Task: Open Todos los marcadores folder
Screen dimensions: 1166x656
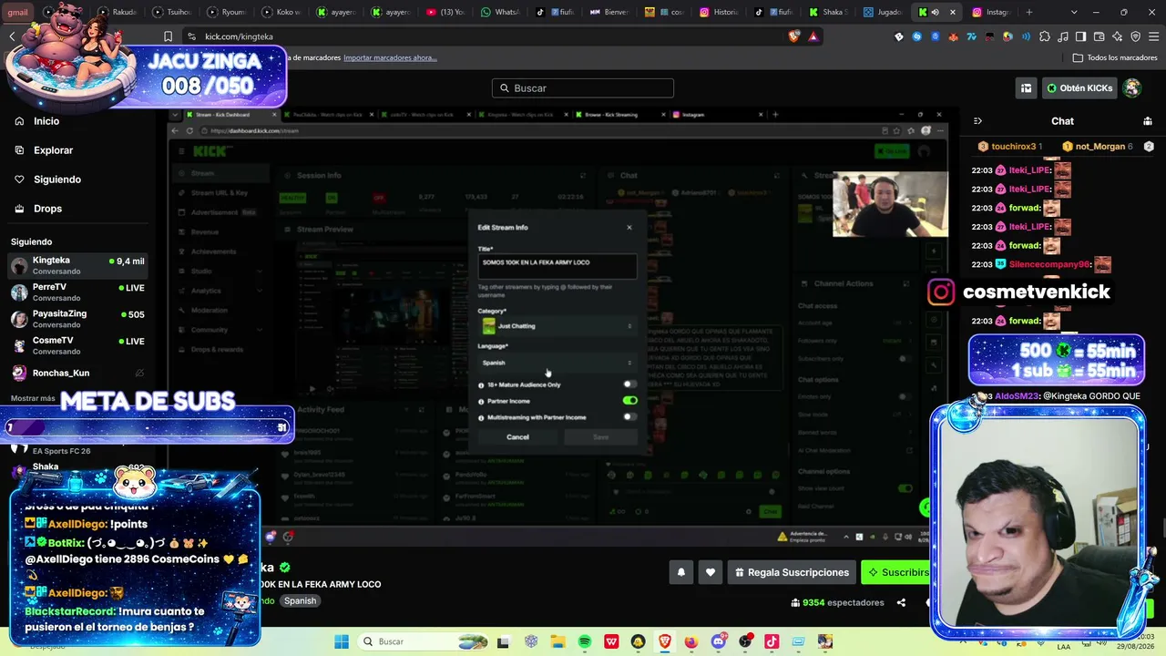Action: coord(1116,57)
